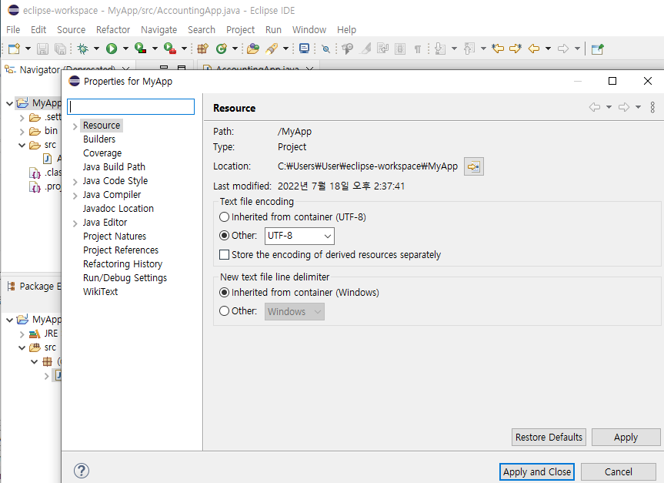Expand the Resource tree node

pyautogui.click(x=75, y=126)
